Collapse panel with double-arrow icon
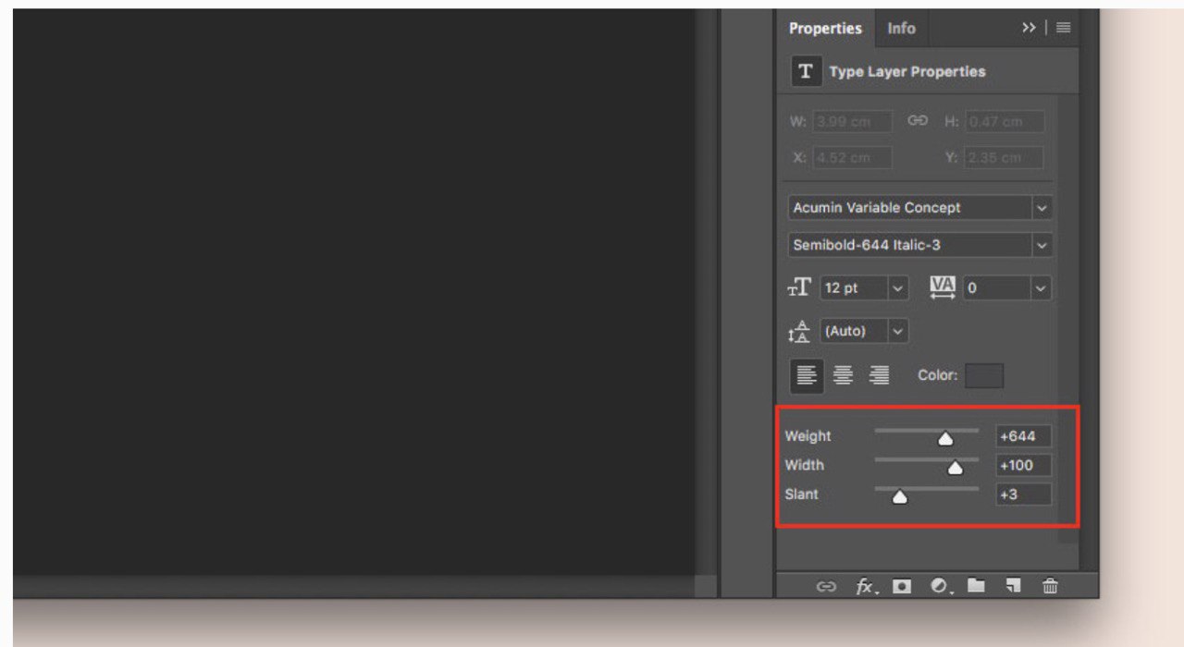Screen dimensions: 1184x647 coord(1029,28)
